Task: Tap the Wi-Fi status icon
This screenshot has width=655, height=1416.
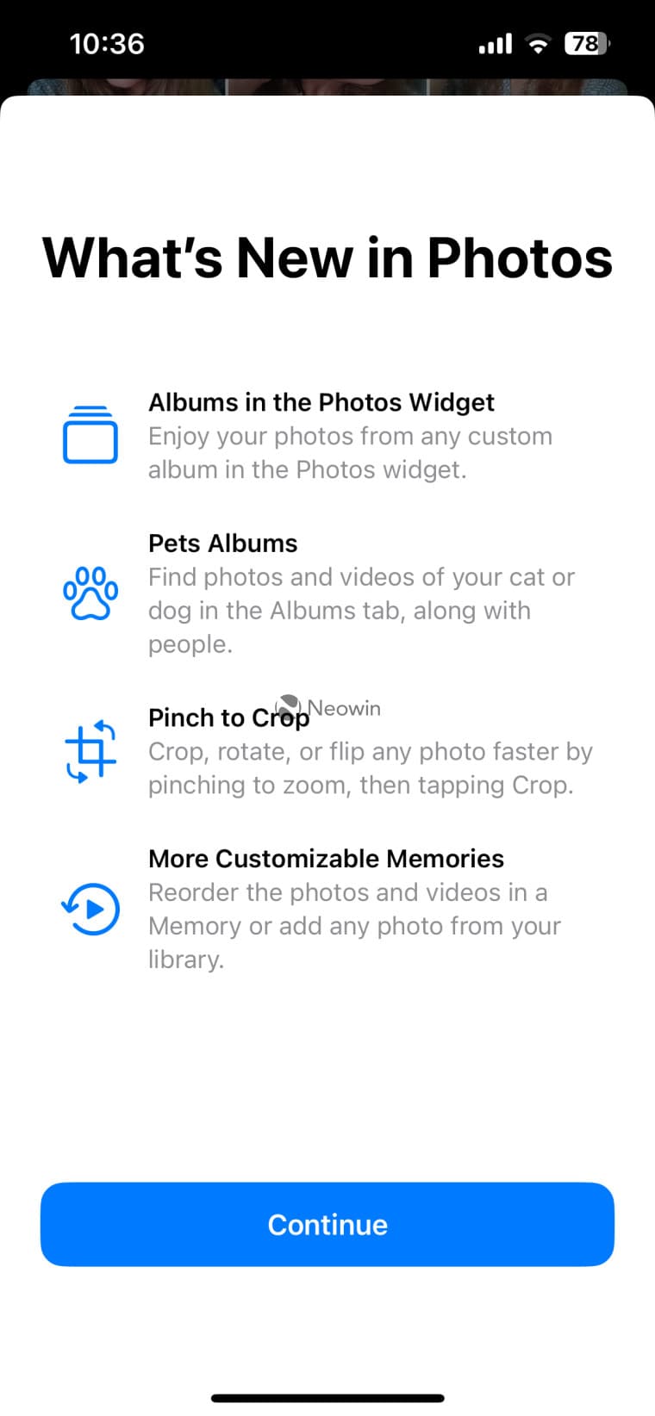Action: (539, 44)
